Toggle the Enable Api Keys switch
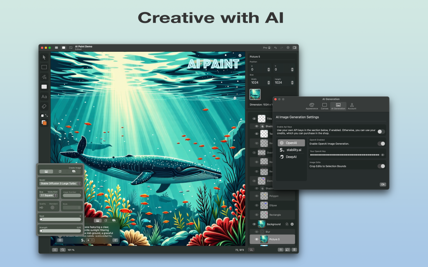Viewport: 428px width, 267px height. coord(381,131)
